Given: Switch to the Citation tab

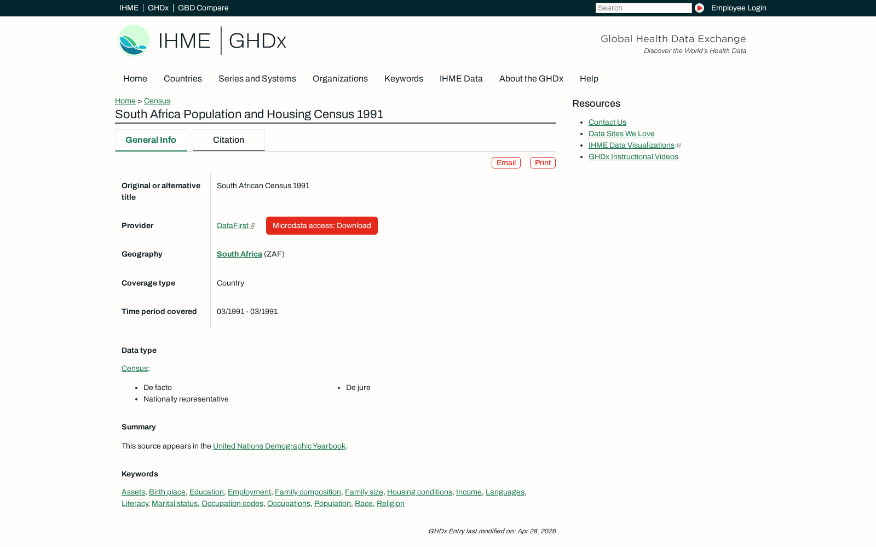Looking at the screenshot, I should point(228,140).
